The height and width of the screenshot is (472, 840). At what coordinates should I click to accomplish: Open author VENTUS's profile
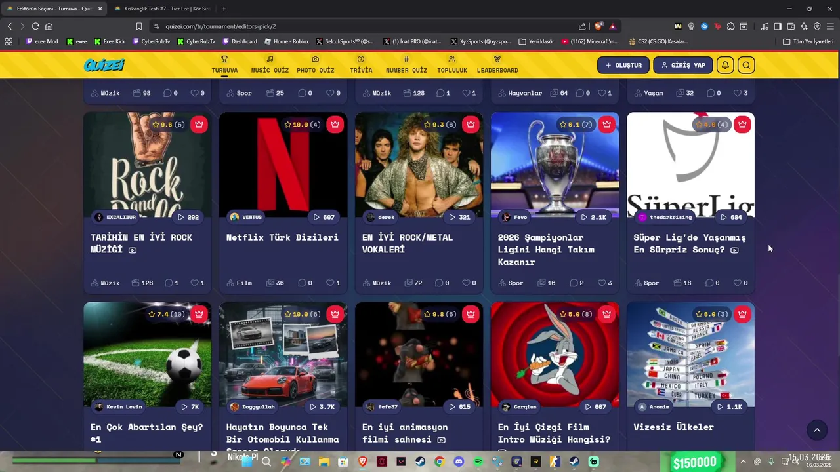click(x=246, y=217)
